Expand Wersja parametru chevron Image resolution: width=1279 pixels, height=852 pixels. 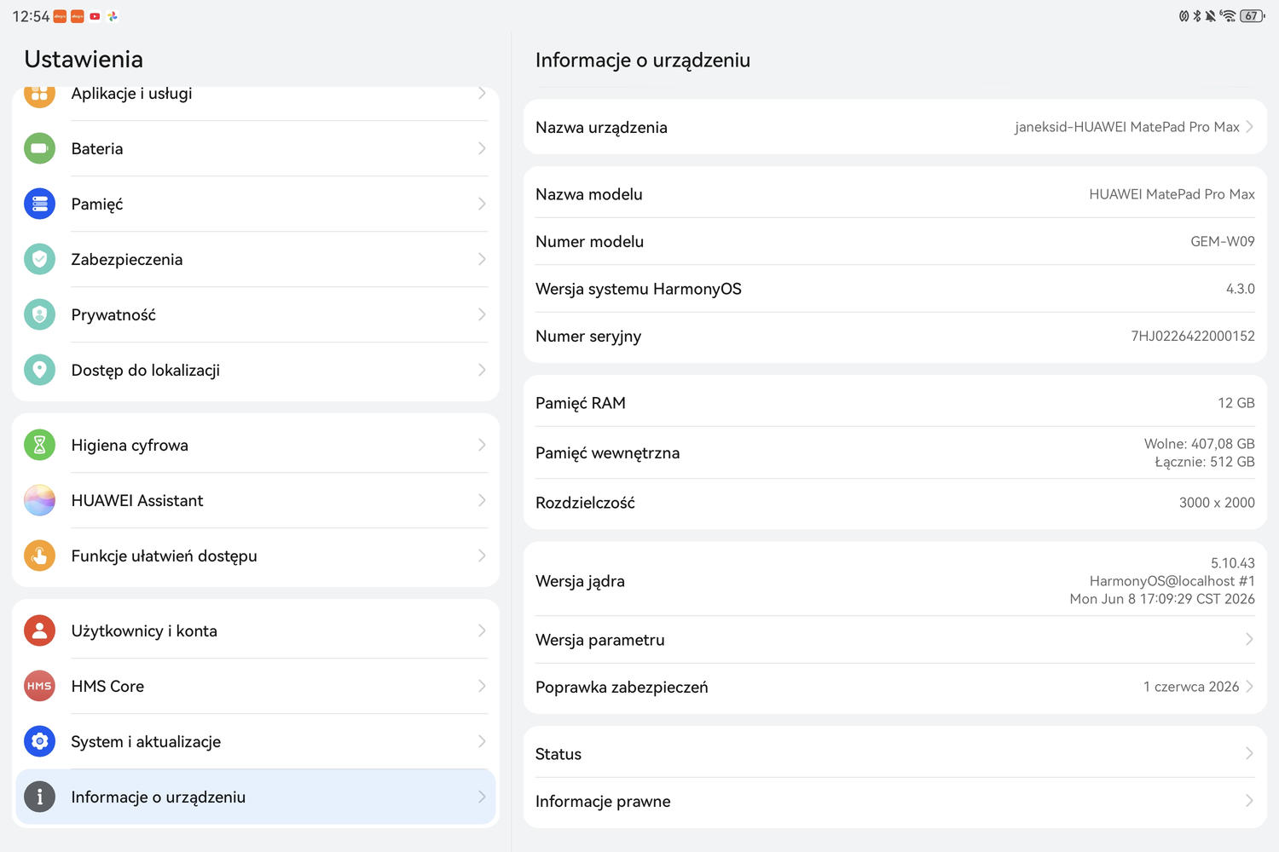[1249, 639]
